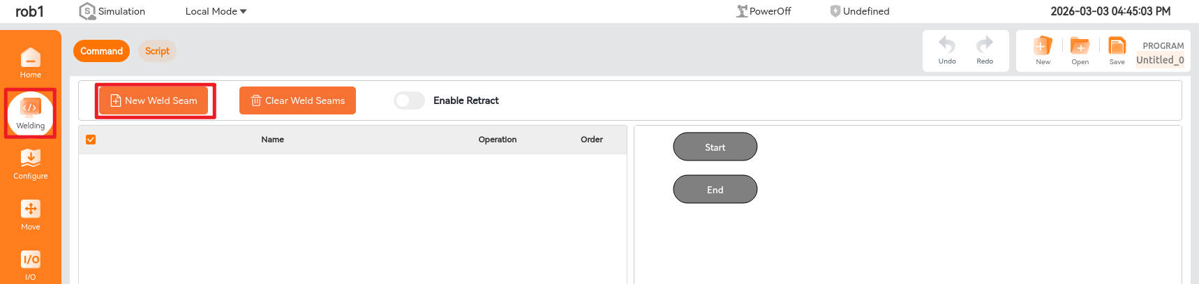The width and height of the screenshot is (1199, 284).
Task: Click the Untitled_0 program name field
Action: coord(1159,60)
